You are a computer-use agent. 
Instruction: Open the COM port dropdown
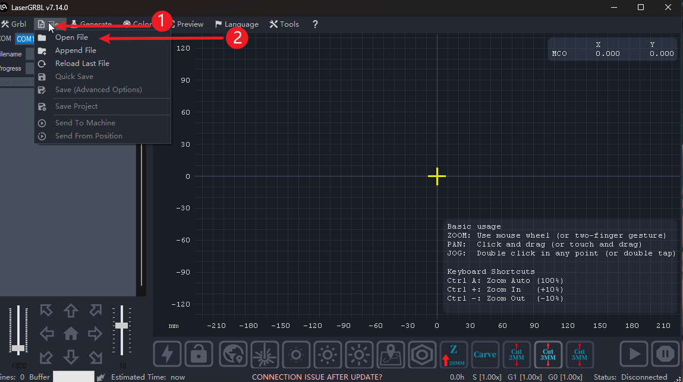(x=26, y=39)
